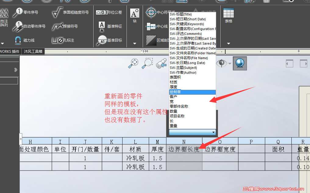Select the 区域剖面线 area hatch tool
This screenshot has width=310, height=193.
[x=158, y=40]
